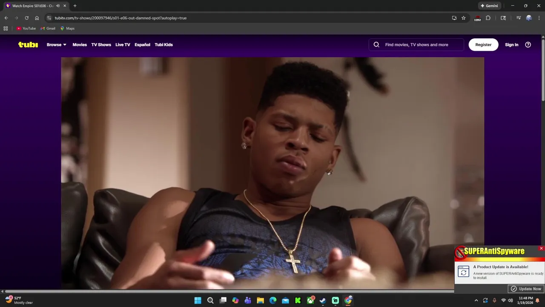Open the green K app in taskbar

pyautogui.click(x=298, y=301)
